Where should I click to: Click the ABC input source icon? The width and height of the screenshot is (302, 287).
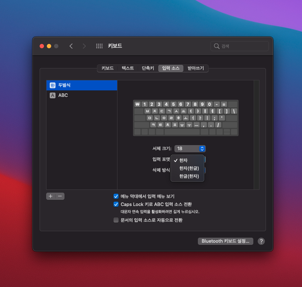[x=53, y=95]
